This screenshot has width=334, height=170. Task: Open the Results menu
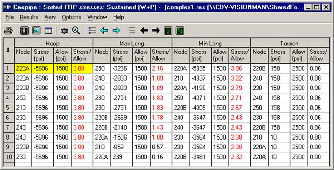pyautogui.click(x=29, y=17)
